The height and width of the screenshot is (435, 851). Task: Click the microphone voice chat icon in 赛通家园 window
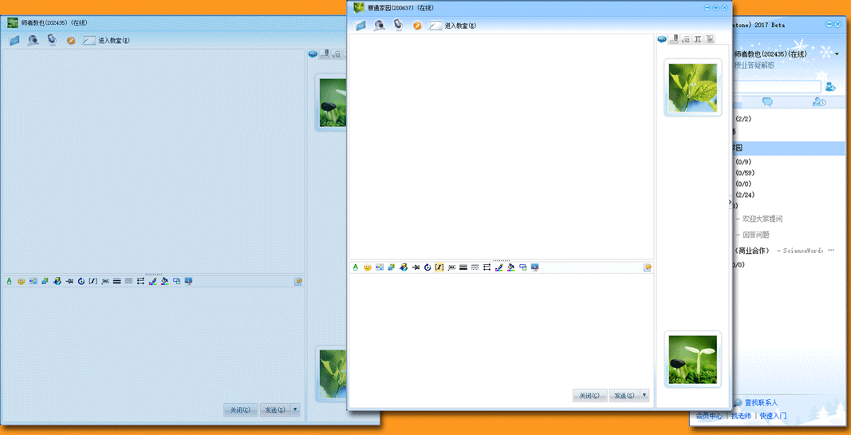click(x=398, y=26)
